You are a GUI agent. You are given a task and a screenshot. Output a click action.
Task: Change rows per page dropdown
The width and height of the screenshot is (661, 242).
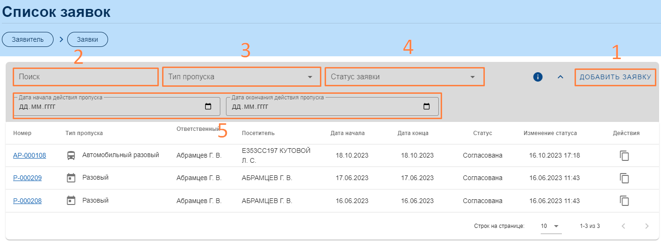click(x=551, y=226)
